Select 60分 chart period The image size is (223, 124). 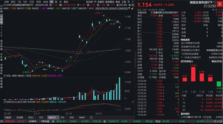pyautogui.click(x=46, y=2)
